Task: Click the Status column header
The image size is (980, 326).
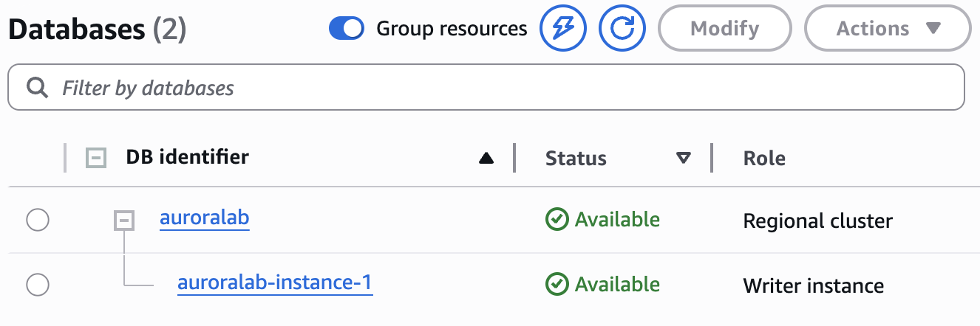Action: click(576, 159)
